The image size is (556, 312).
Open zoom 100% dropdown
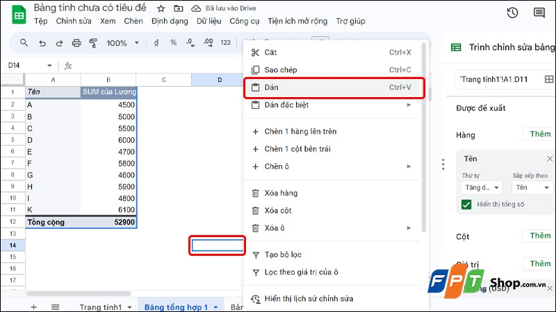(122, 43)
